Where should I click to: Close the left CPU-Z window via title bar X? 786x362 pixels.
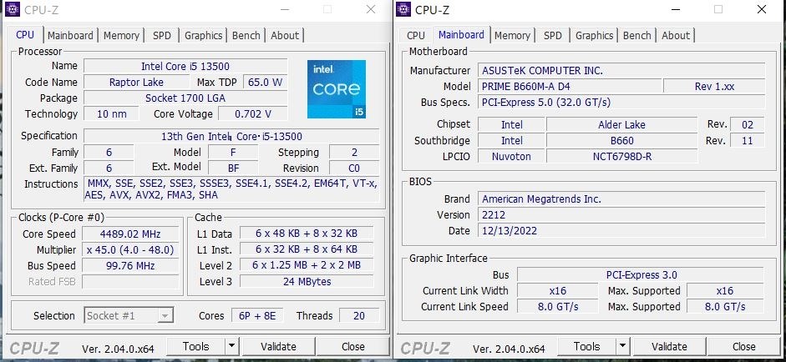click(371, 9)
